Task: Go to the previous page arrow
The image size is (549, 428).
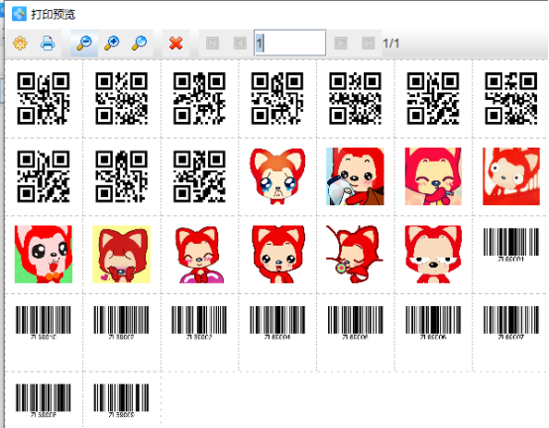Action: tap(240, 43)
